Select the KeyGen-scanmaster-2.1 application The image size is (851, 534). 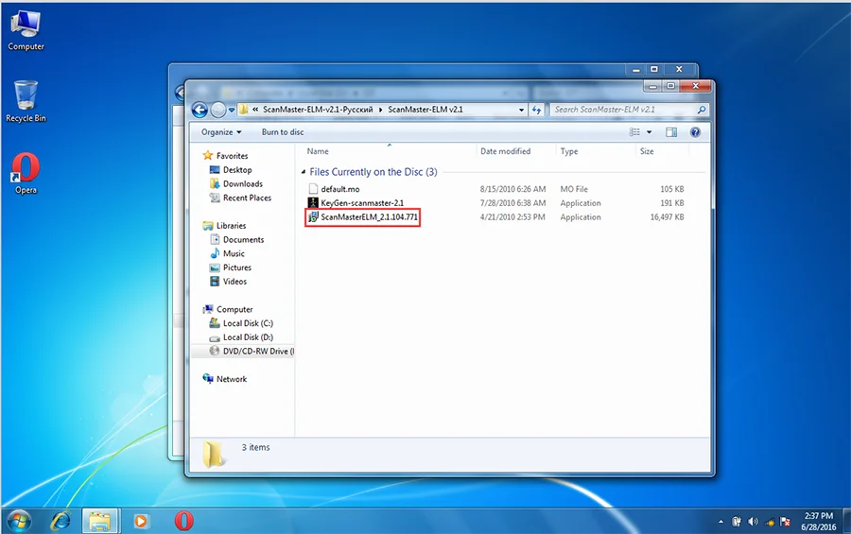(362, 203)
